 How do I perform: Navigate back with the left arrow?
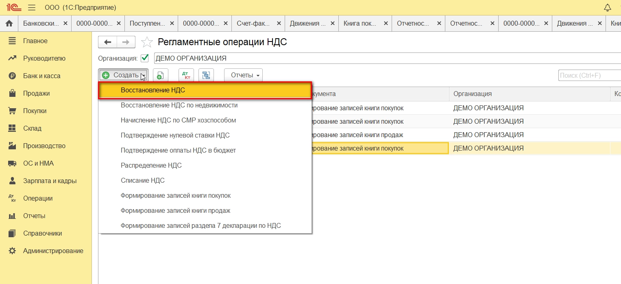pos(108,42)
